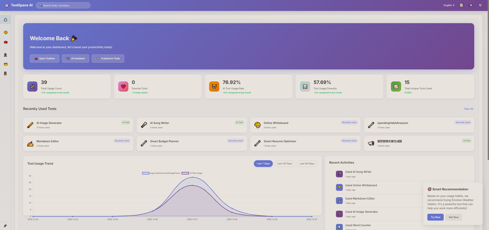Open the AI Image Generator tool card
489x230 pixels.
point(78,125)
